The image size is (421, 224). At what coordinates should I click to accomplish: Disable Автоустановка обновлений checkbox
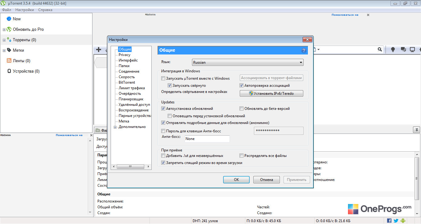163,109
